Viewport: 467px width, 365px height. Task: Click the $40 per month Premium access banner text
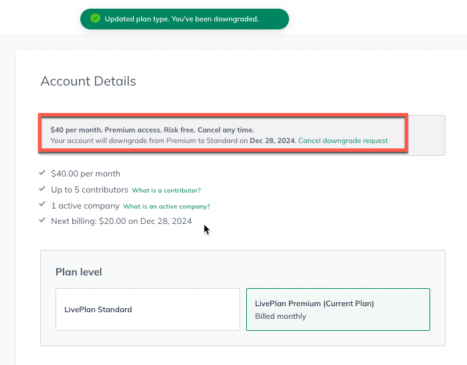[152, 130]
